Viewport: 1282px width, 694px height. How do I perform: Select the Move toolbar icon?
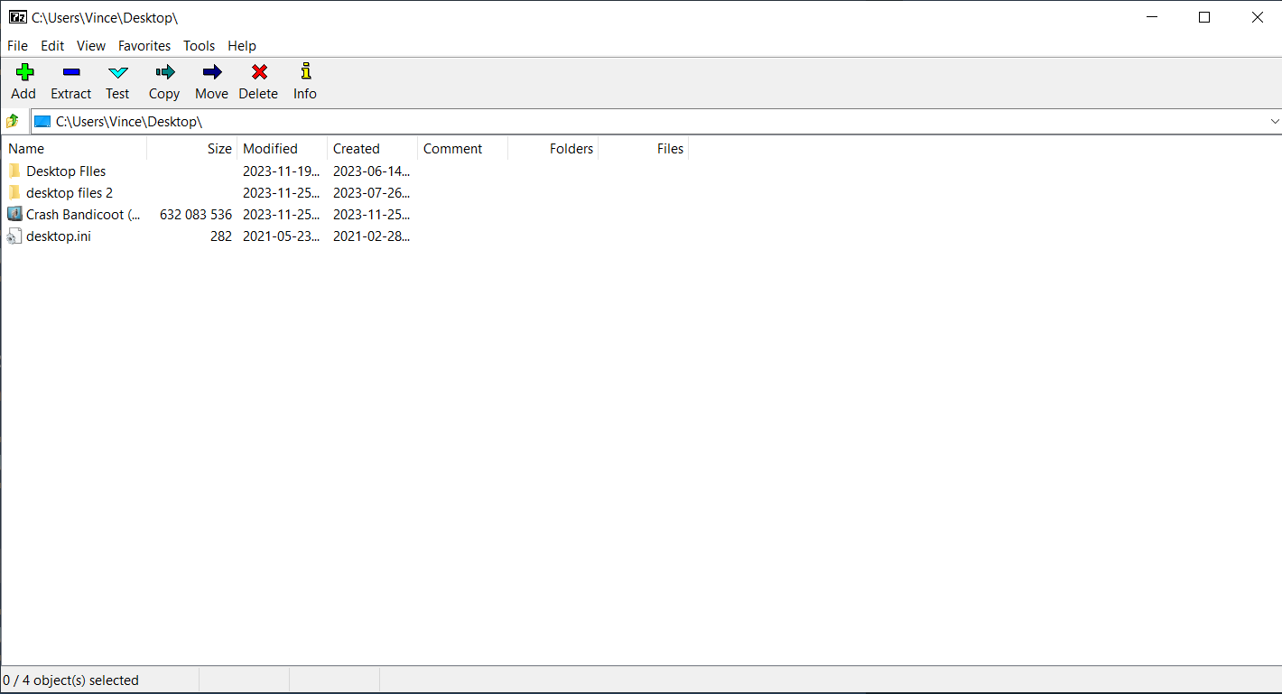pos(211,80)
